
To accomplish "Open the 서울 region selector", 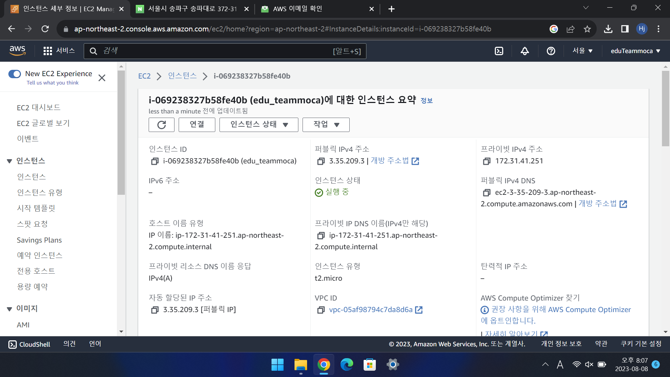I will pos(582,51).
